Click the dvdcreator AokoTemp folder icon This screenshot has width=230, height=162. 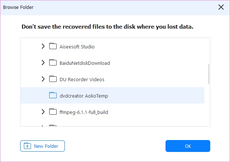tap(53, 96)
